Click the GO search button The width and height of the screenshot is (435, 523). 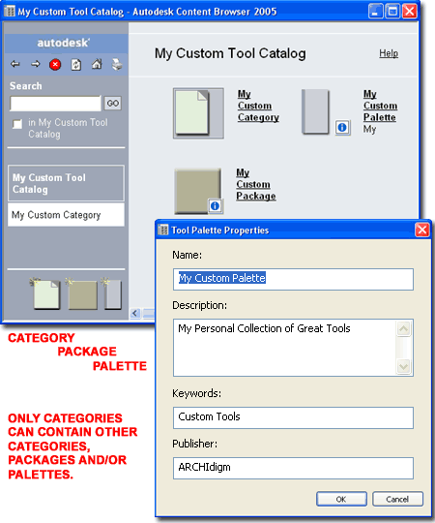(112, 103)
